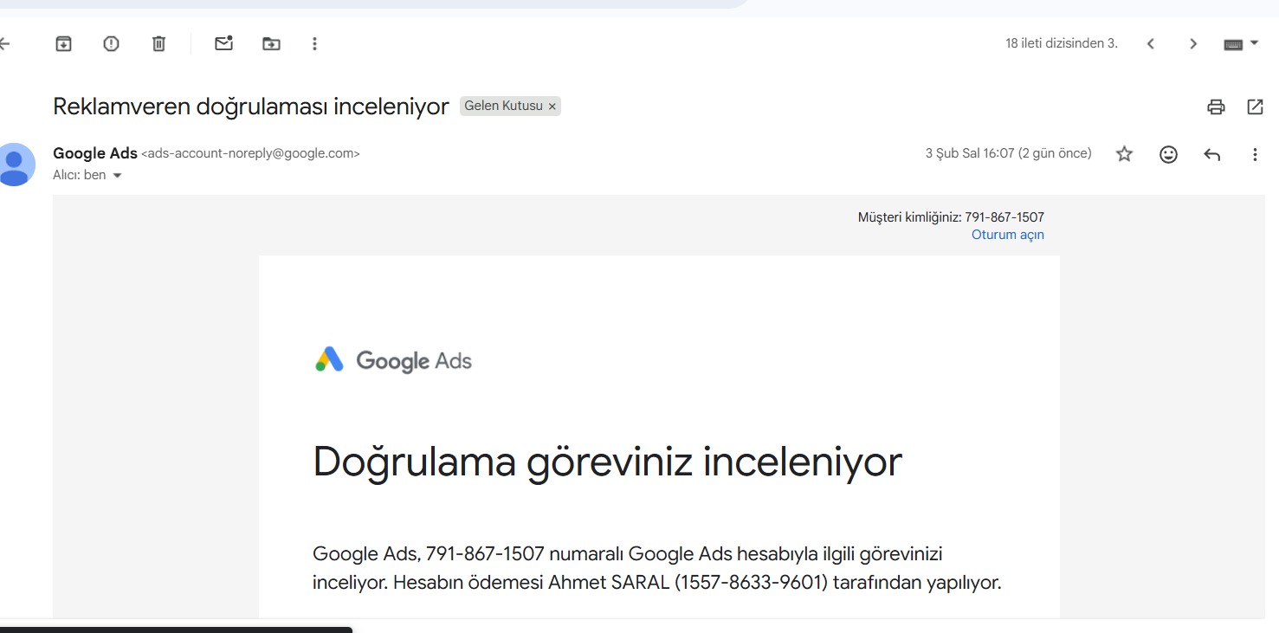Open the Oturum açın link

tap(1008, 235)
